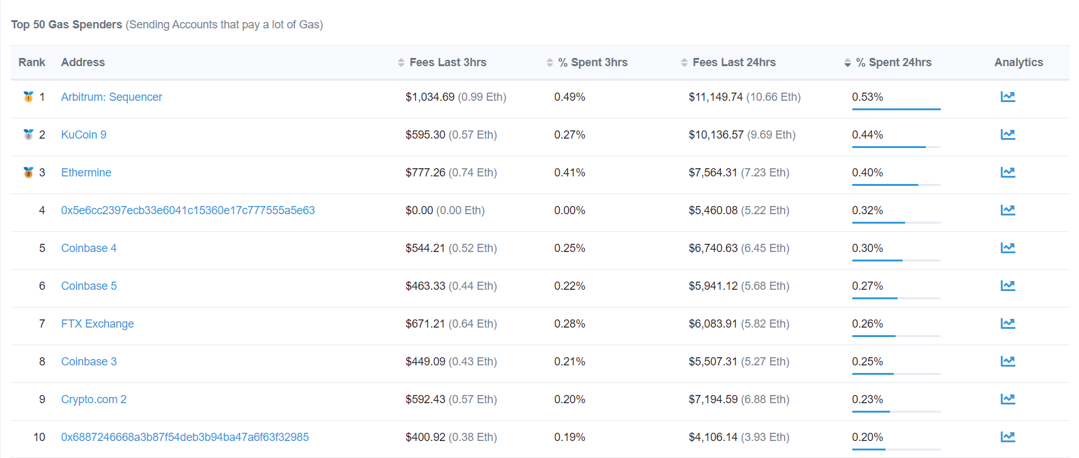Open analytics icon for Crypto.com 2

pyautogui.click(x=1008, y=399)
